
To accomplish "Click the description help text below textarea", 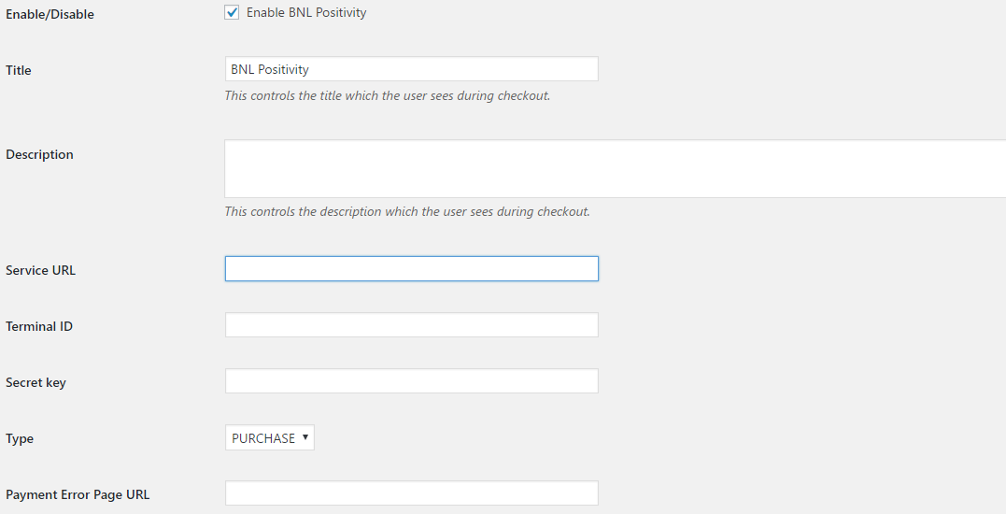I will coord(407,212).
